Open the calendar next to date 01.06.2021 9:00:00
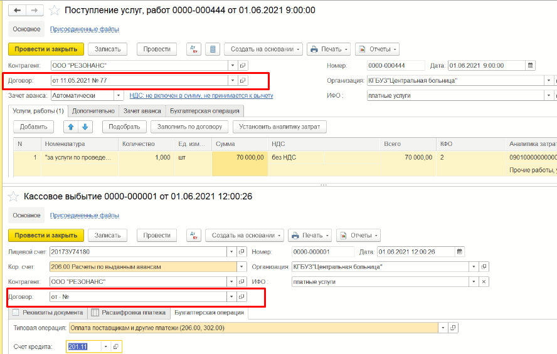 pos(530,65)
